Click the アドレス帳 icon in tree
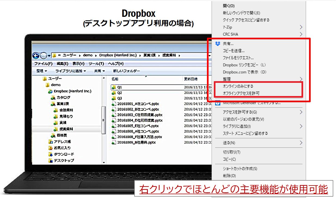336x198 pixels. coord(50,142)
